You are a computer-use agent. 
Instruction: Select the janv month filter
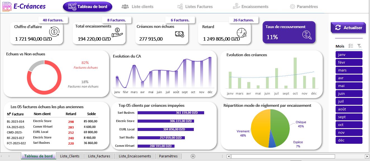click(349, 55)
